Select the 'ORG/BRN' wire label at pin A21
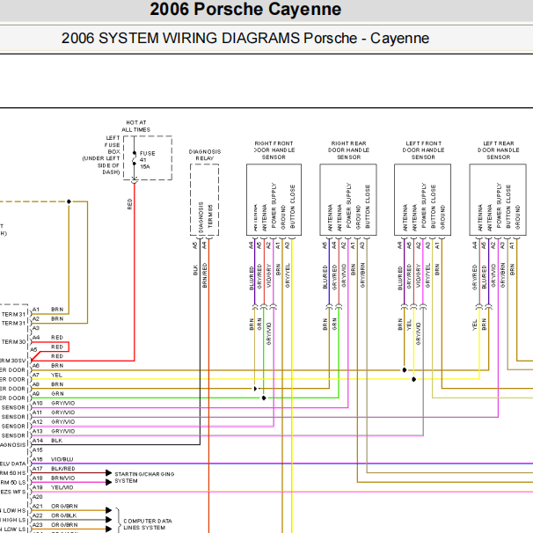The width and height of the screenshot is (533, 533). coord(64,506)
